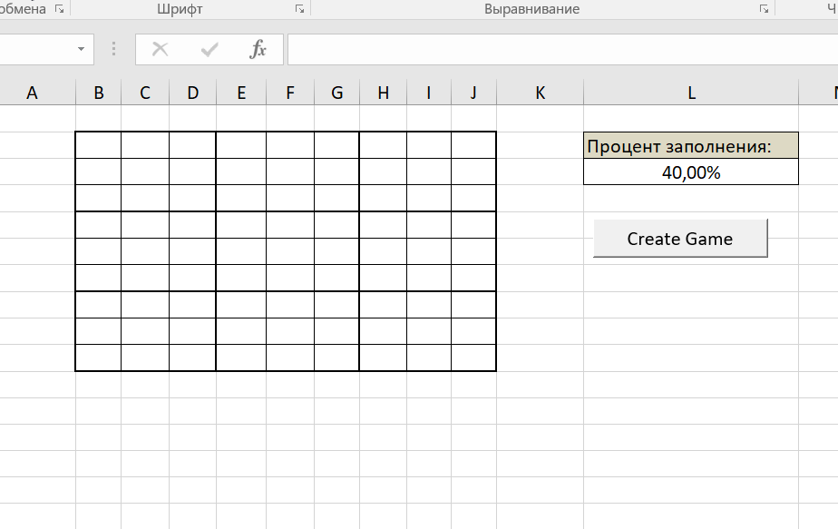Viewport: 838px width, 529px height.
Task: Click the Insert Function (fx) icon
Action: click(x=259, y=50)
